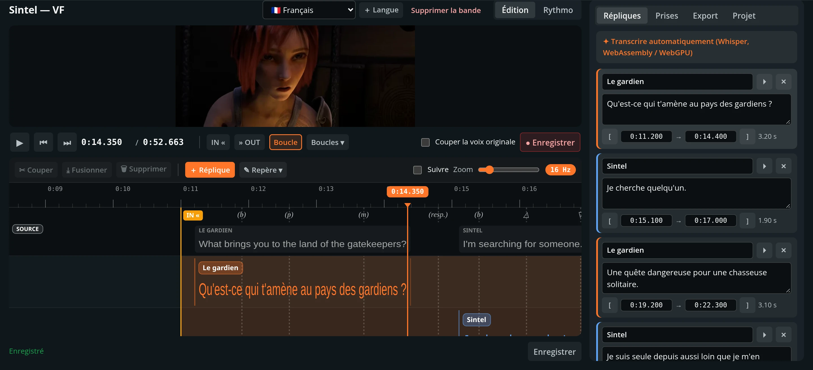813x370 pixels.
Task: Edit the 0:15.100 start time field
Action: [646, 221]
